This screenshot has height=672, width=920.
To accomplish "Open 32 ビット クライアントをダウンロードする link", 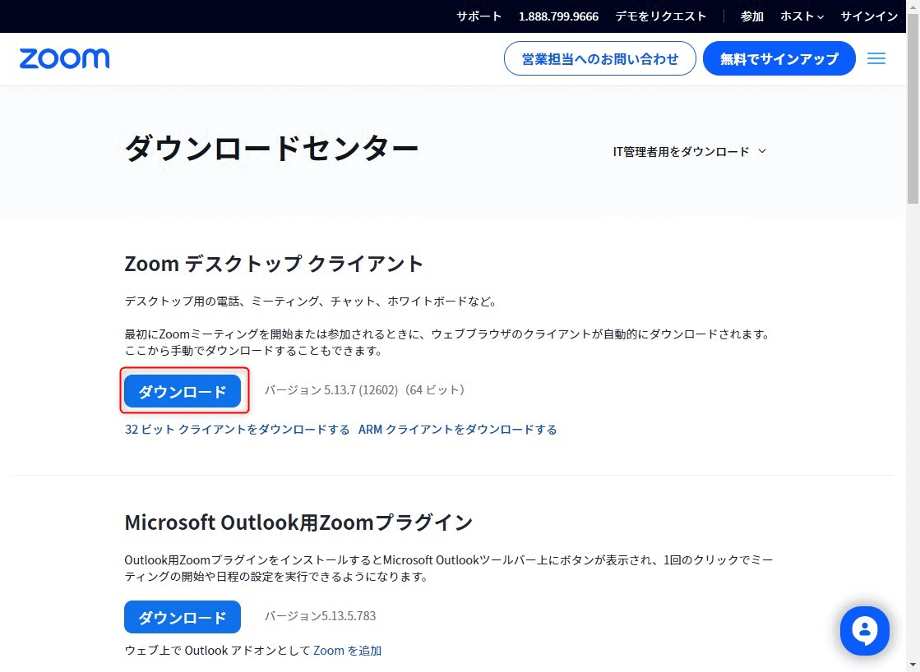I will click(237, 429).
